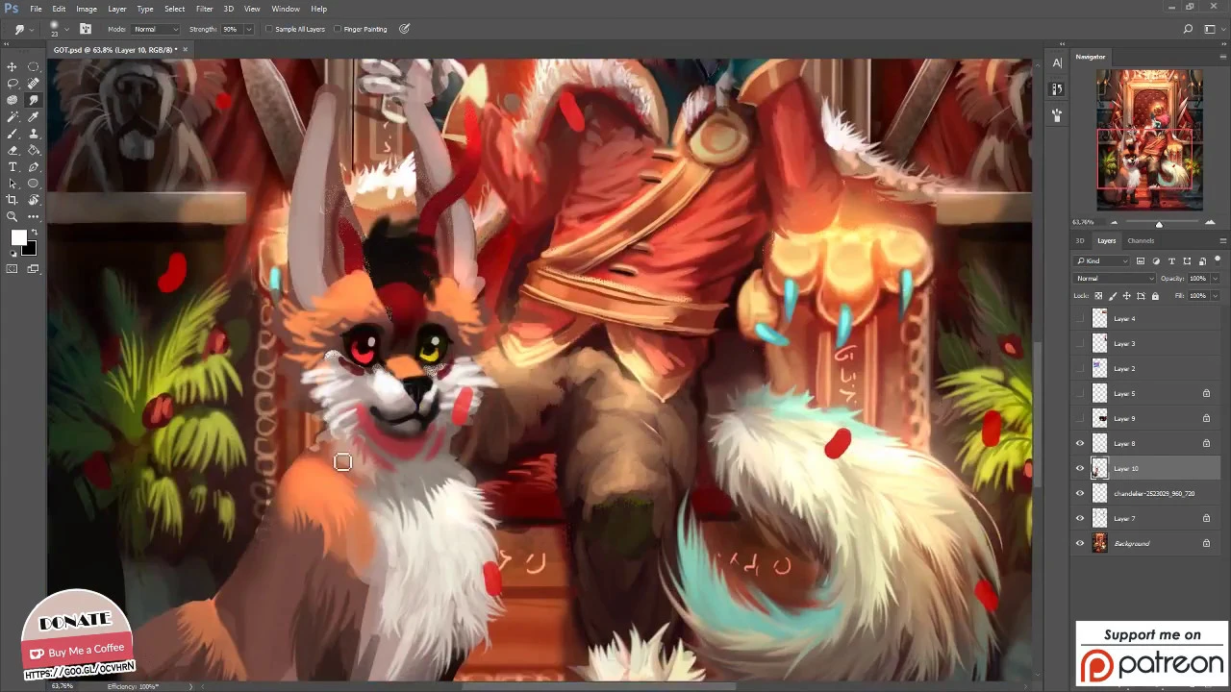1231x692 pixels.
Task: Select the Clone Stamp tool
Action: pyautogui.click(x=34, y=134)
